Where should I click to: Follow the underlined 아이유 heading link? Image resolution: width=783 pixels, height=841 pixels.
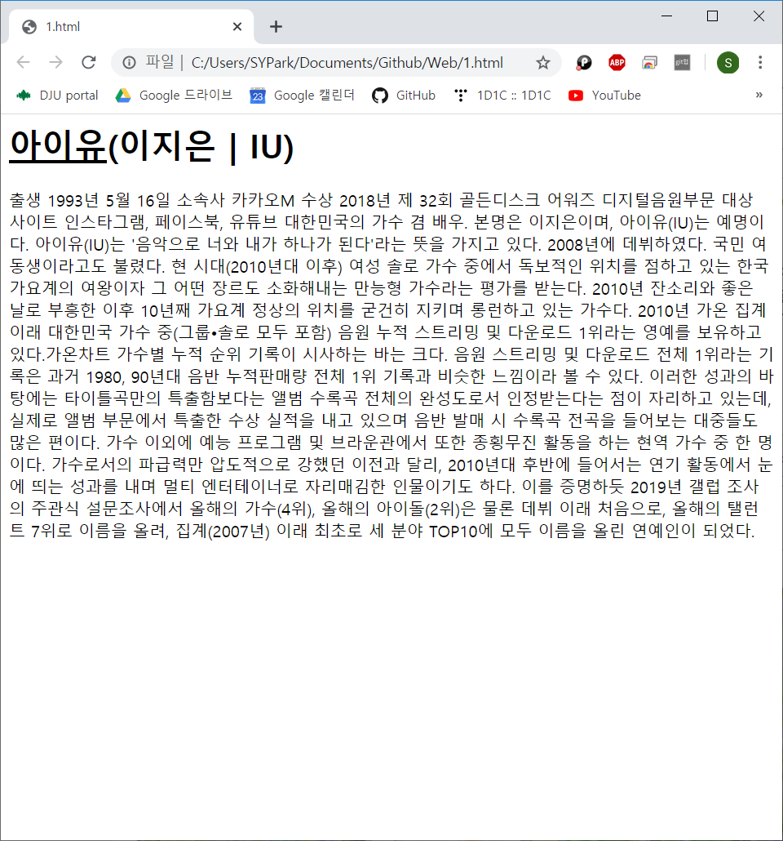click(58, 146)
